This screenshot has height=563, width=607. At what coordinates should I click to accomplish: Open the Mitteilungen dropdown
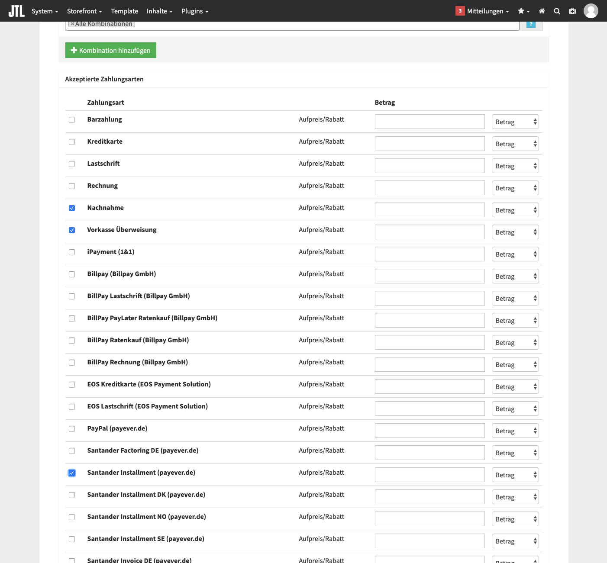click(x=488, y=11)
